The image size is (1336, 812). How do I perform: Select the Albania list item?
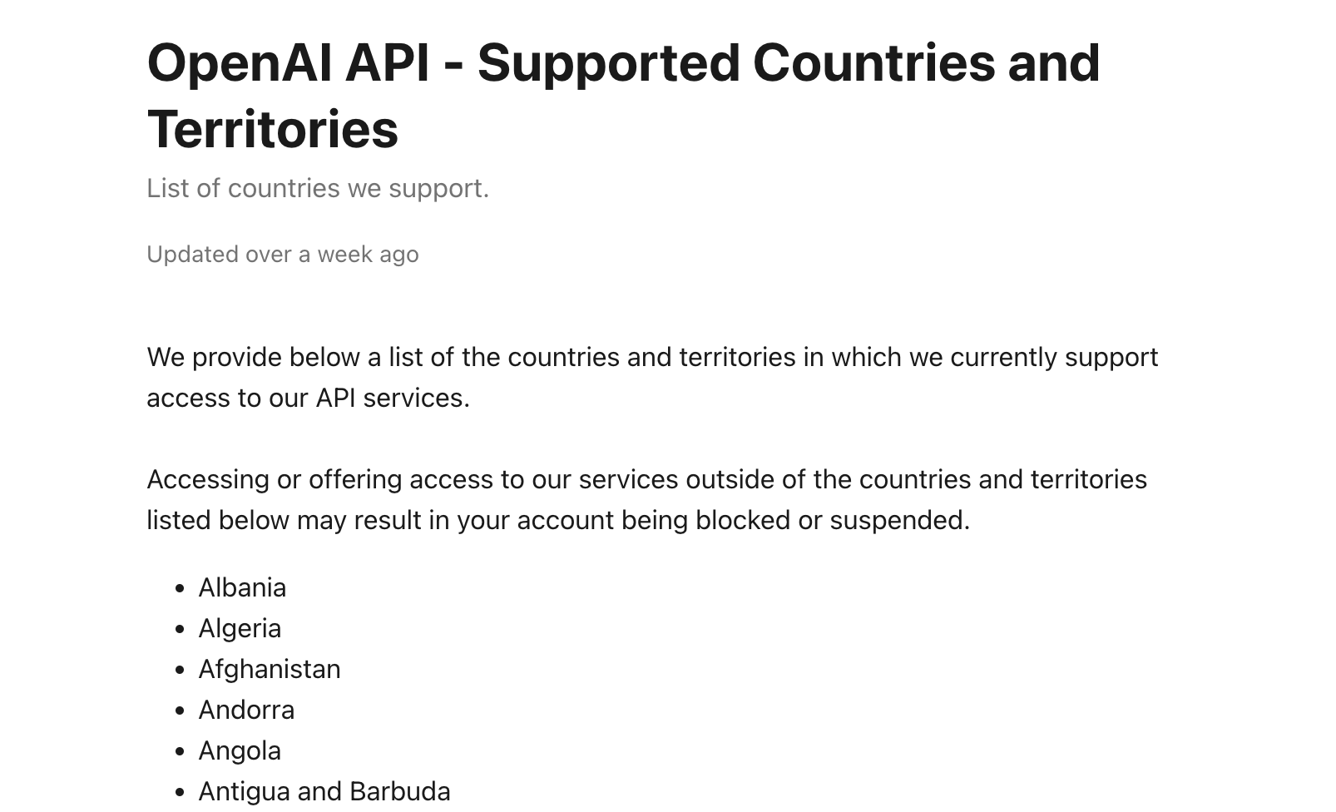click(242, 587)
